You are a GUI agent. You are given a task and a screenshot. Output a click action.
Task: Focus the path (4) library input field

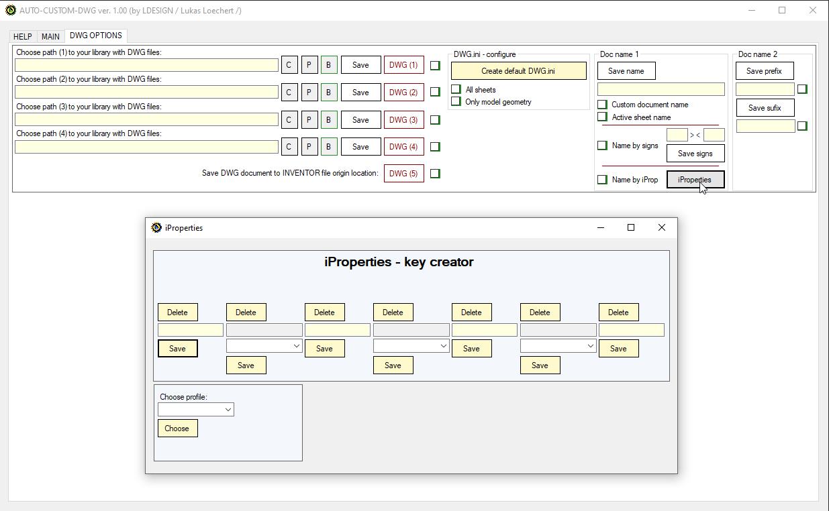(x=146, y=146)
